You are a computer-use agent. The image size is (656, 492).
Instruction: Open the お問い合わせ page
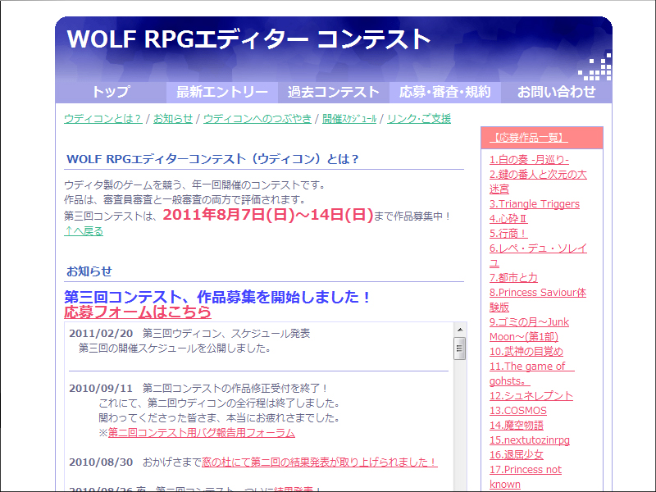[x=555, y=92]
